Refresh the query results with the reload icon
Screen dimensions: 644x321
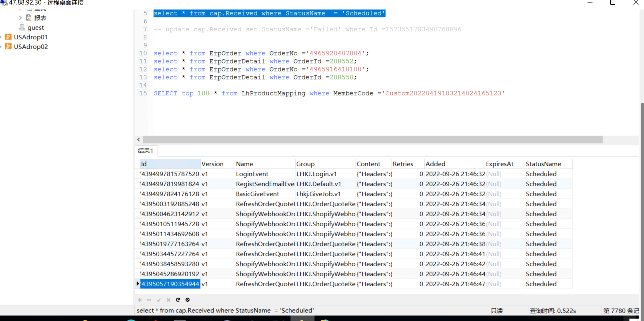pos(178,300)
